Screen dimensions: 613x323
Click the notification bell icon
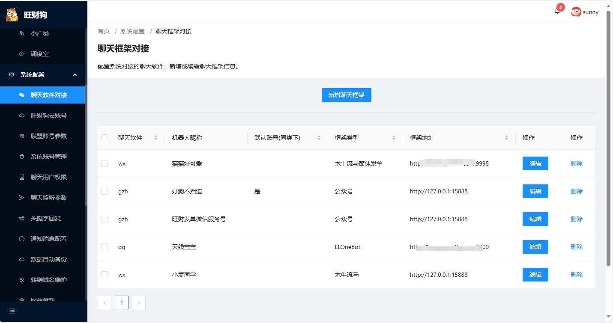click(x=557, y=12)
